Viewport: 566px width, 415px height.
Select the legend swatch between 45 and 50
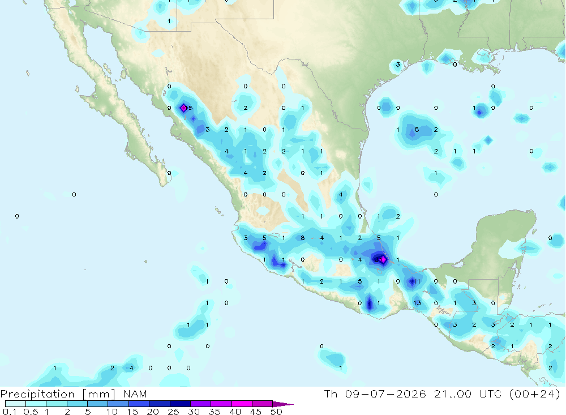(x=263, y=404)
